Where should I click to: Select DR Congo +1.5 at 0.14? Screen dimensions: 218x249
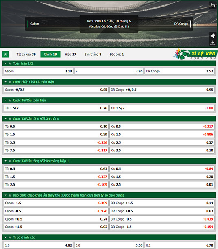(x=162, y=203)
